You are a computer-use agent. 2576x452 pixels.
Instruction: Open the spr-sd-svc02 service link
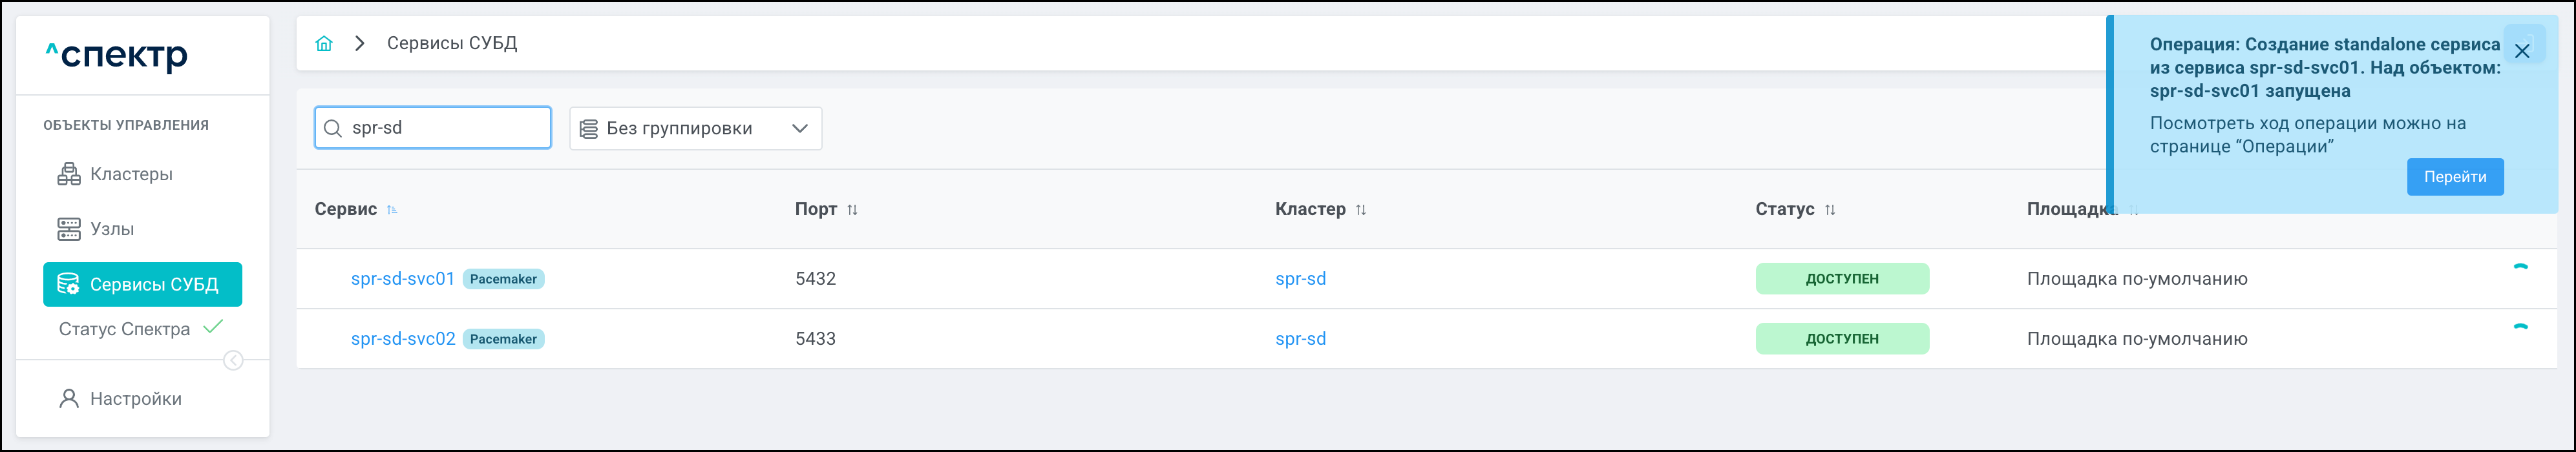(402, 339)
